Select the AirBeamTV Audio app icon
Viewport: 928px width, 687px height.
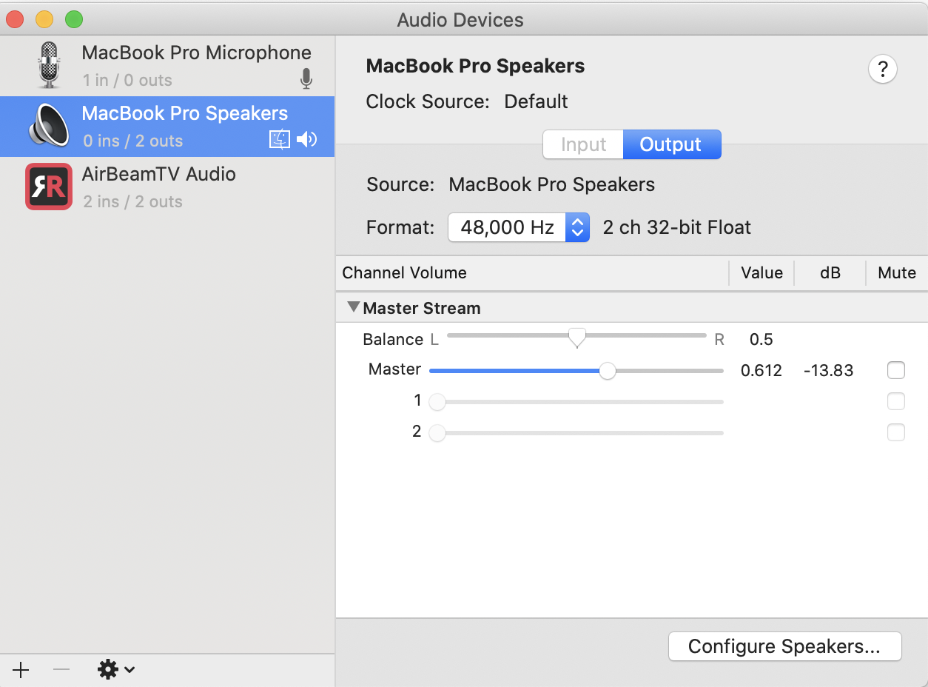tap(49, 187)
